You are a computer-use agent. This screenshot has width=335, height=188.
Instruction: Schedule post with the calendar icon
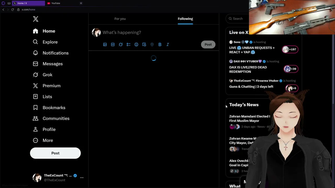point(144,44)
